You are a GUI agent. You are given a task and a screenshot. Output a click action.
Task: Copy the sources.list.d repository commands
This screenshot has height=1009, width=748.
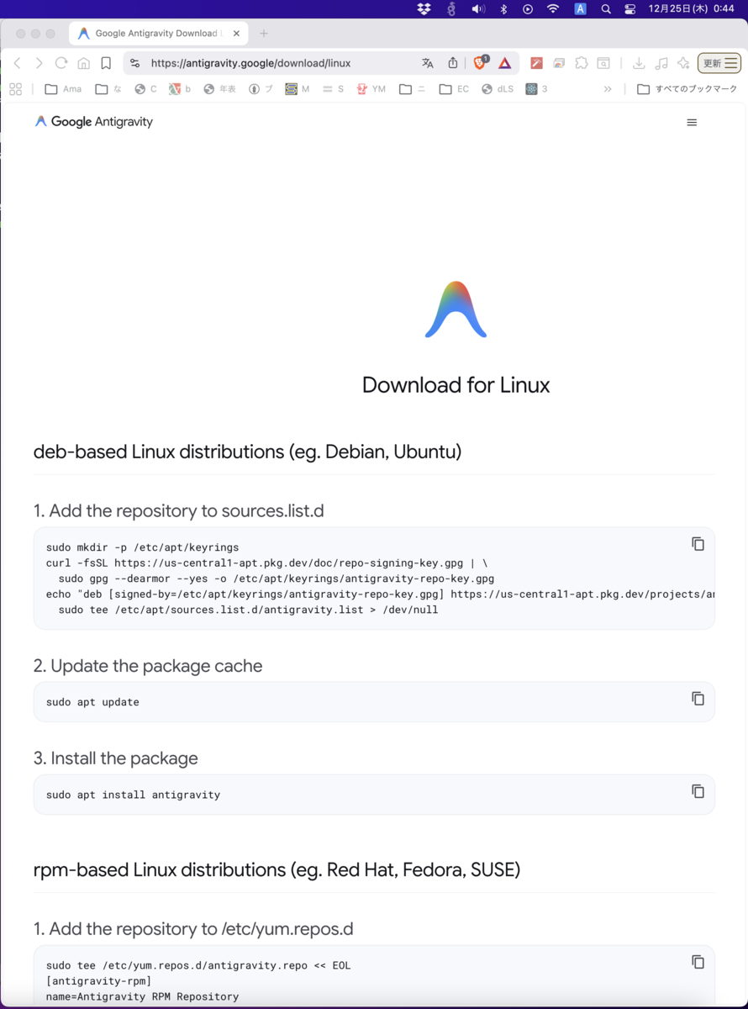(698, 544)
